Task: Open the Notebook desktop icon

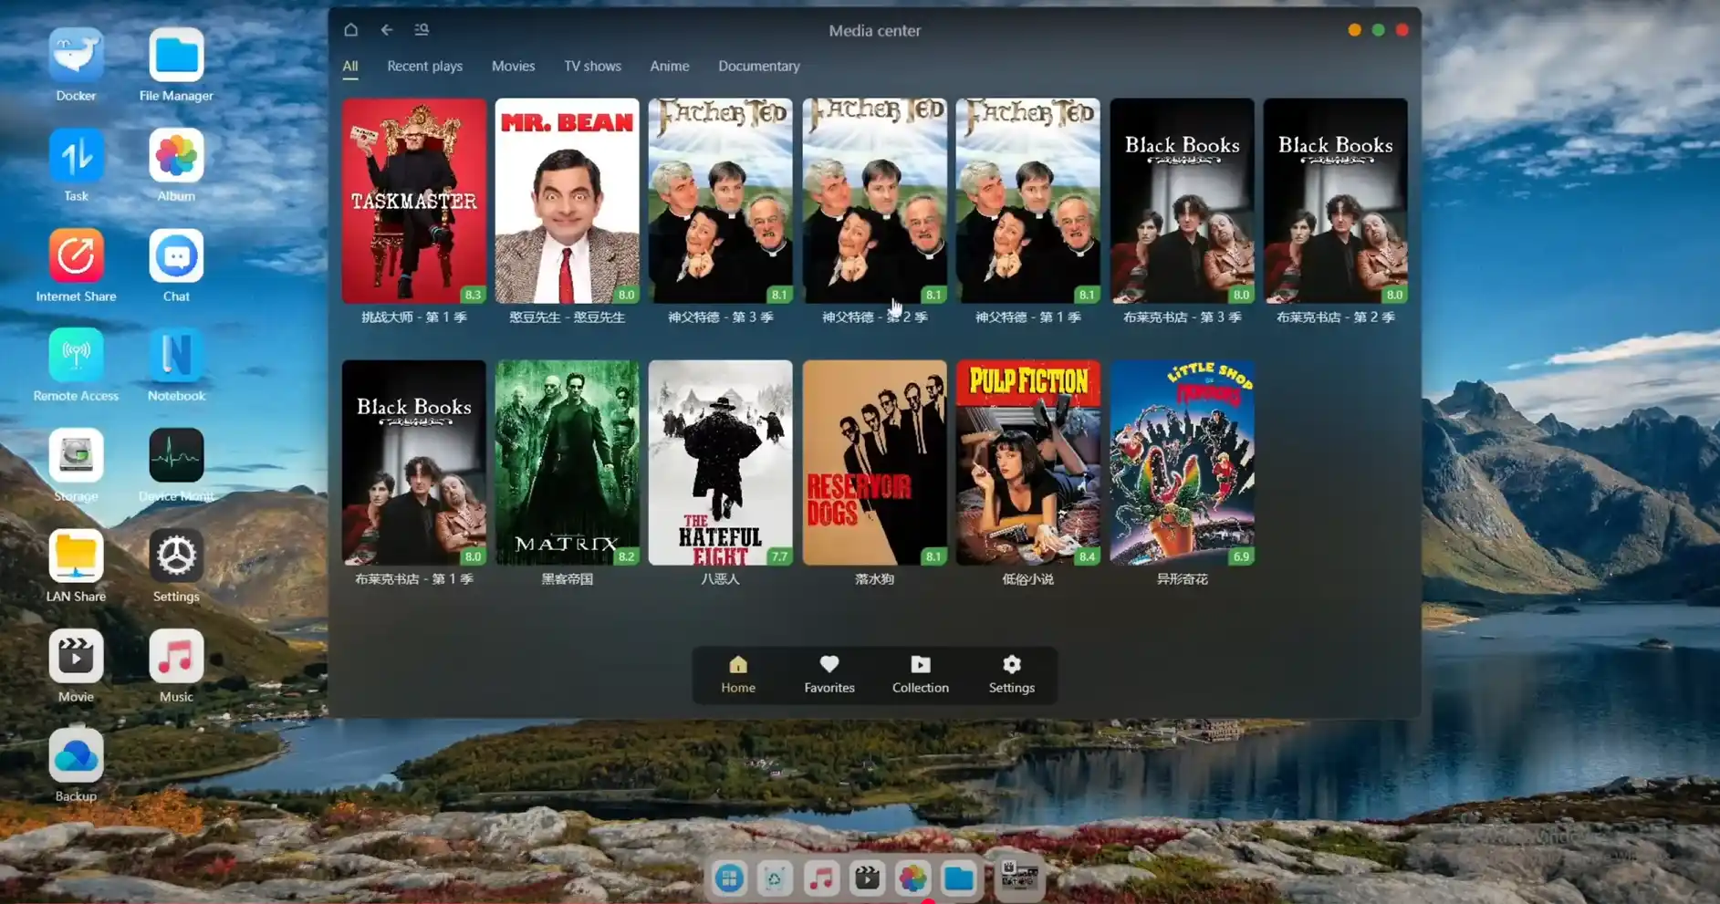Action: pyautogui.click(x=176, y=355)
